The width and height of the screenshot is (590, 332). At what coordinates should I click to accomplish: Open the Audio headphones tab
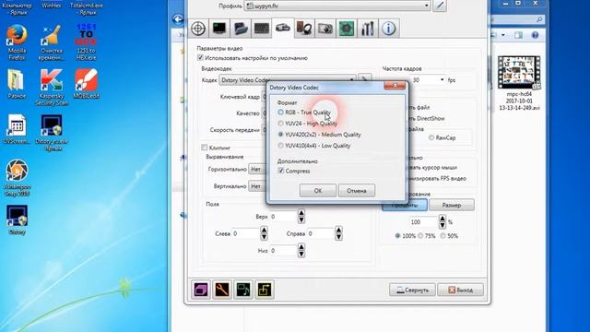pos(304,29)
